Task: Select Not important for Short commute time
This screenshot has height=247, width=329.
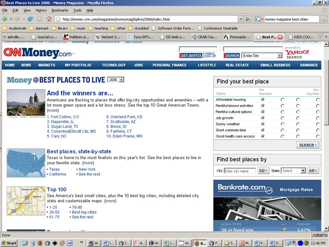Action: coord(263,130)
